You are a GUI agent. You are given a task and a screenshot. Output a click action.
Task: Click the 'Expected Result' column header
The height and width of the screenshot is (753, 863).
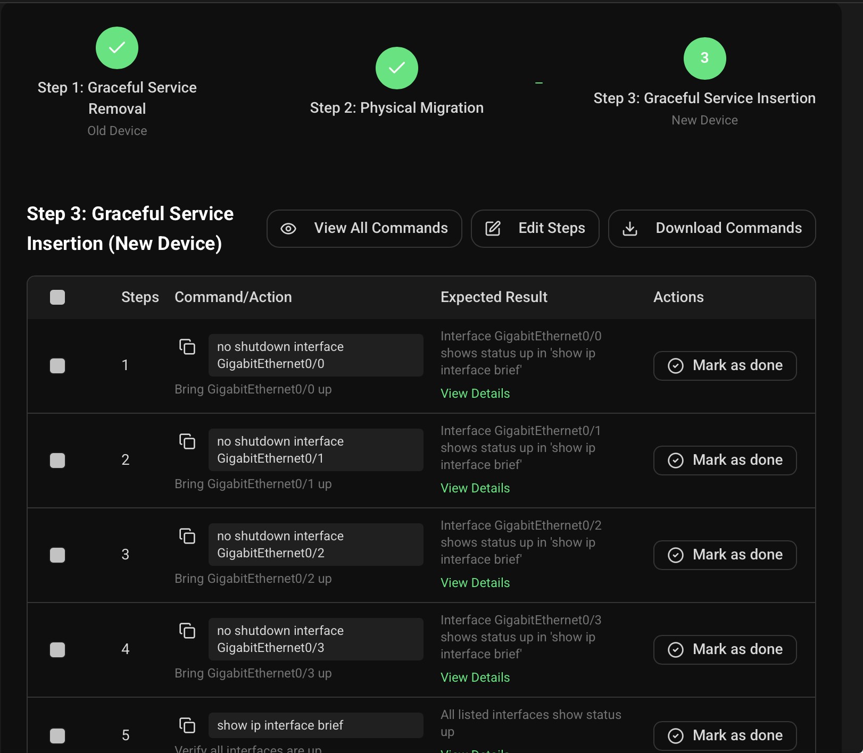tap(494, 297)
